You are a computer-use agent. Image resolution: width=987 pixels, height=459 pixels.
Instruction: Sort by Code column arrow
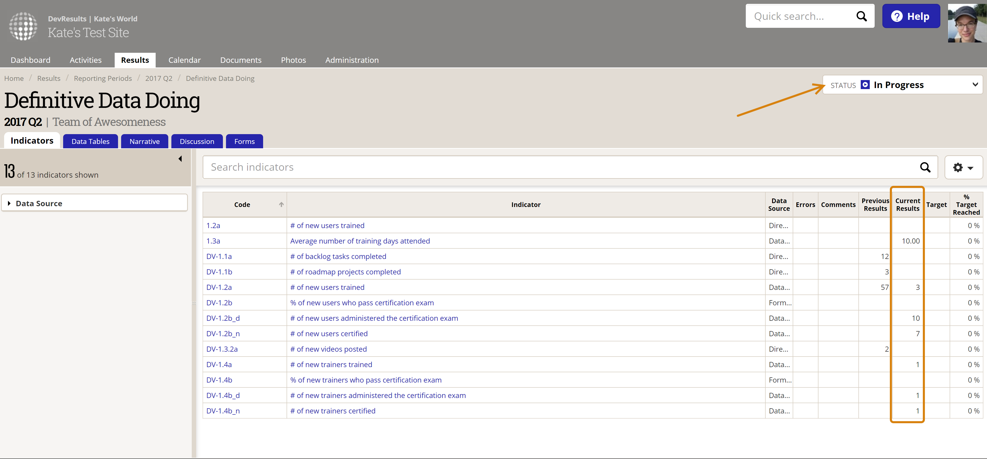(x=281, y=204)
